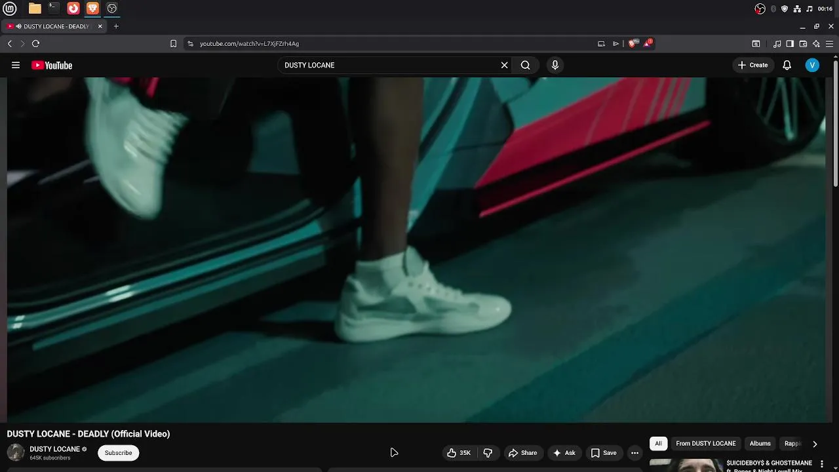839x472 pixels.
Task: Open the OBS recording tray icon
Action: (760, 9)
